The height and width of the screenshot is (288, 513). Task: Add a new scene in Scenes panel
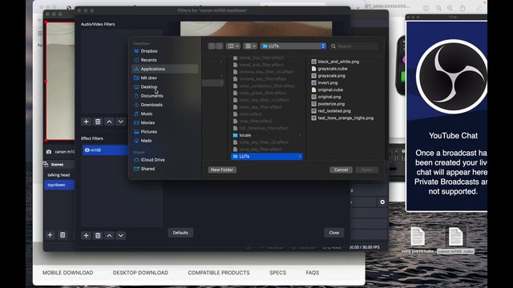point(50,234)
